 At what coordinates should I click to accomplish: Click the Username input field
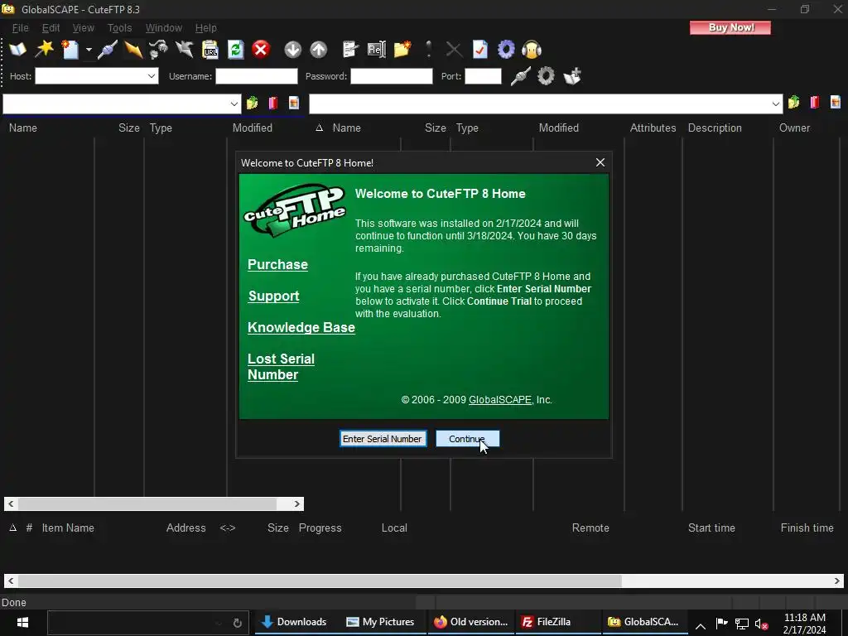coord(257,76)
